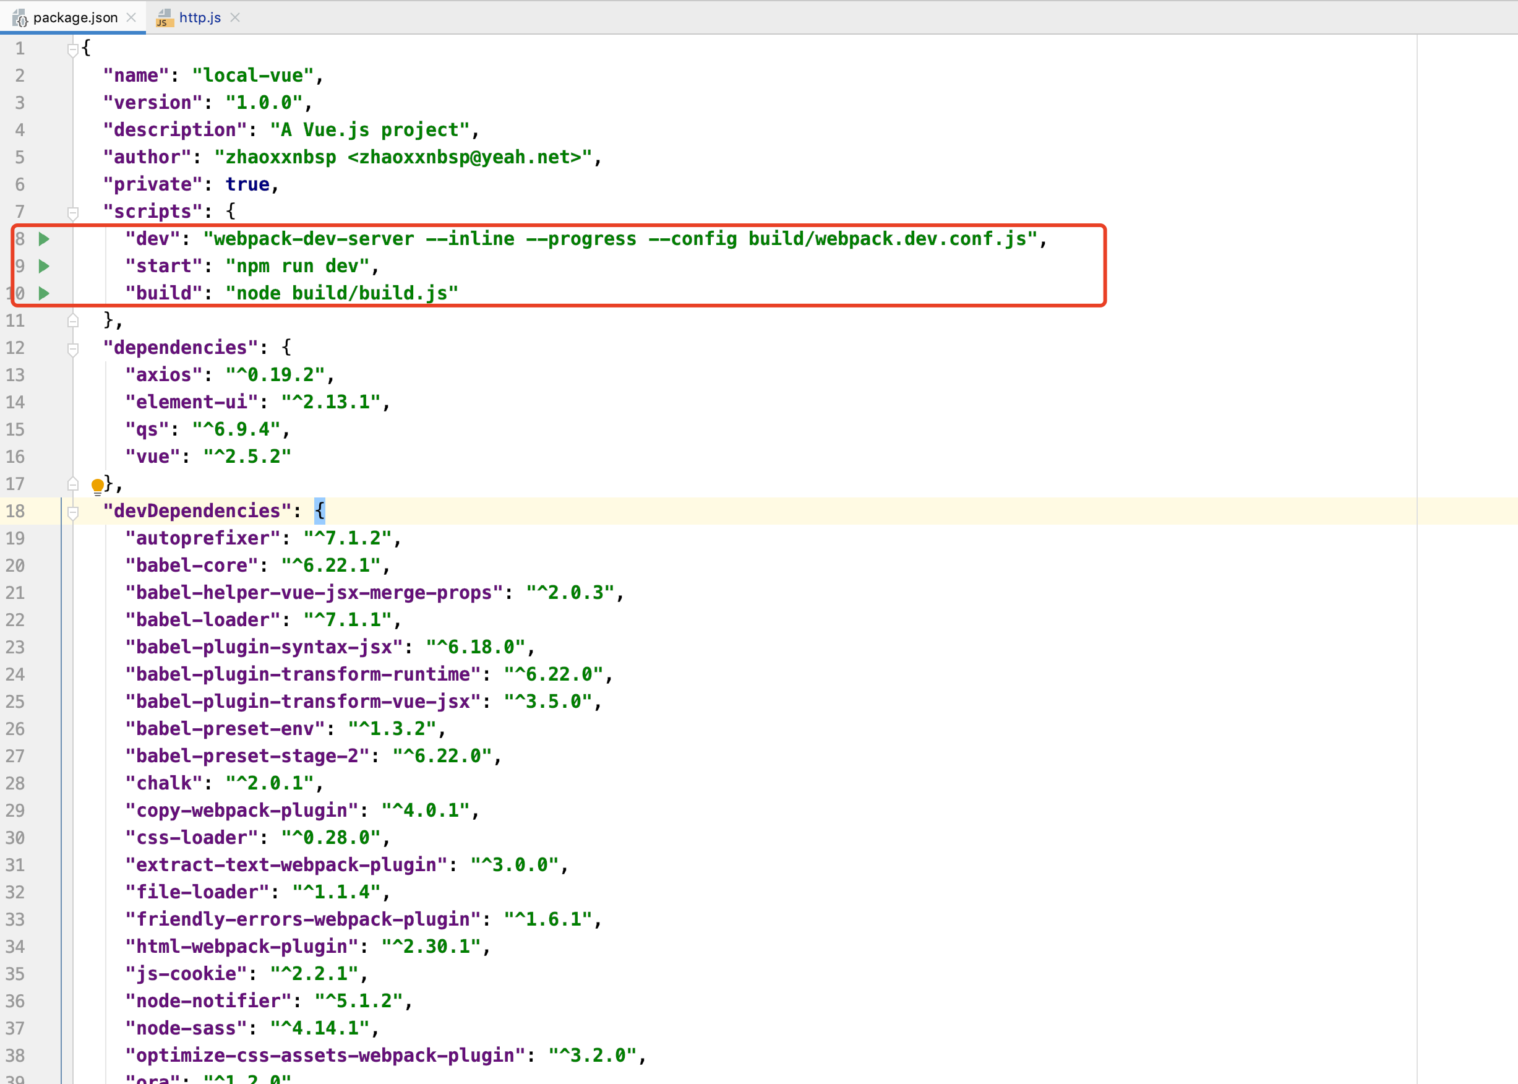1518x1084 pixels.
Task: Close the http.js tab
Action: pos(235,17)
